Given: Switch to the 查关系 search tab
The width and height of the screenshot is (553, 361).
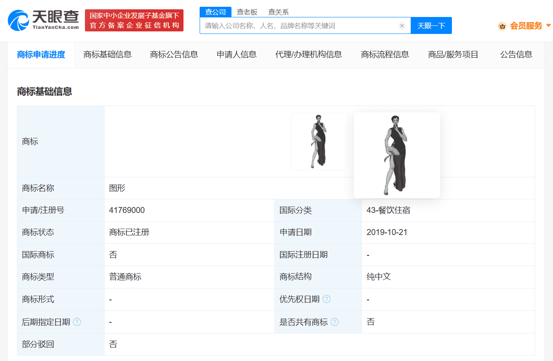Looking at the screenshot, I should pos(278,12).
